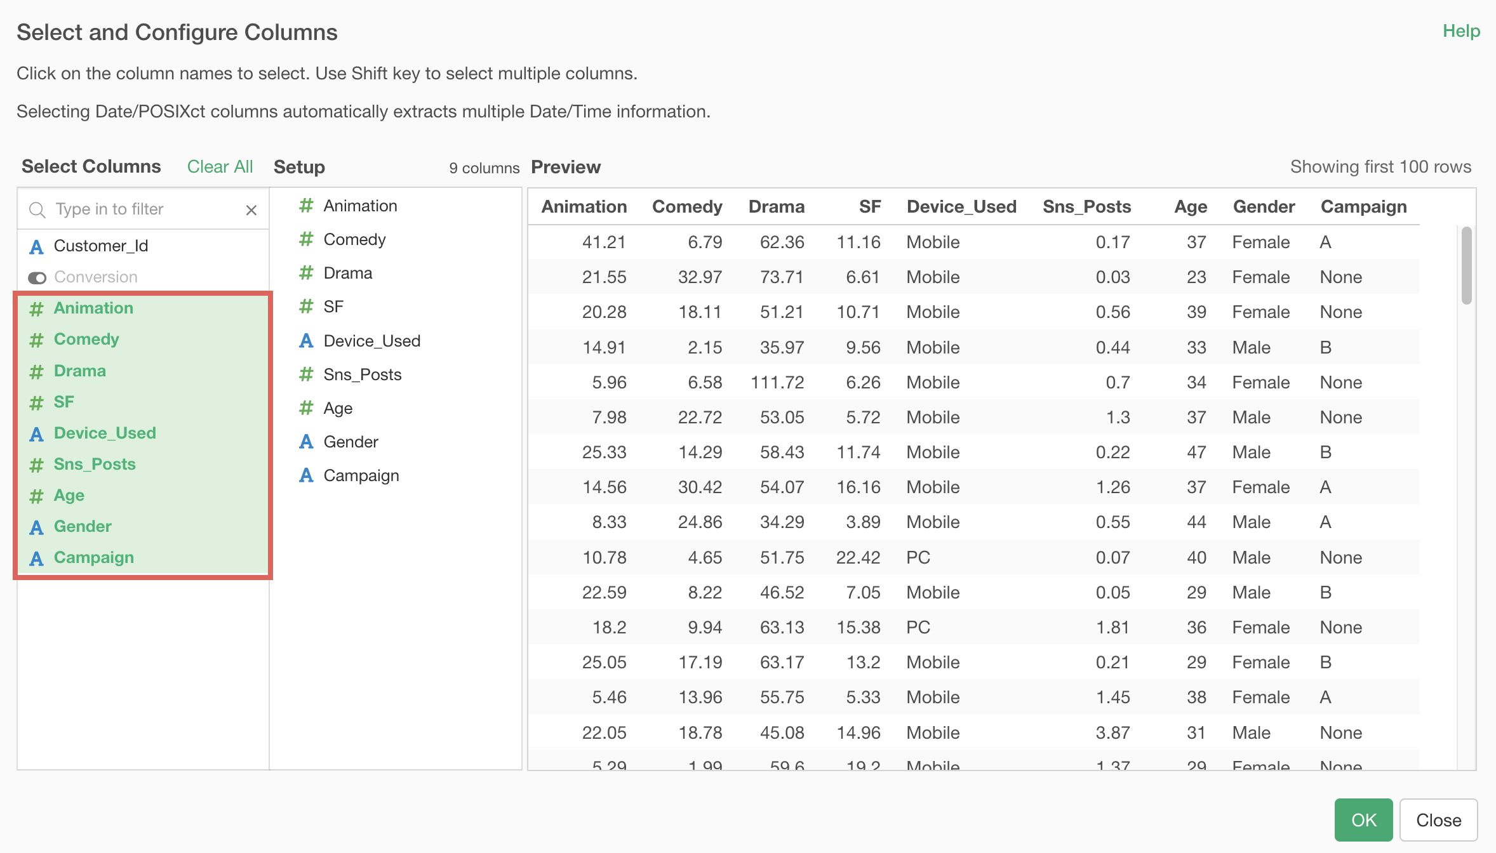1496x853 pixels.
Task: Open Age column settings in Setup list
Action: [x=338, y=408]
